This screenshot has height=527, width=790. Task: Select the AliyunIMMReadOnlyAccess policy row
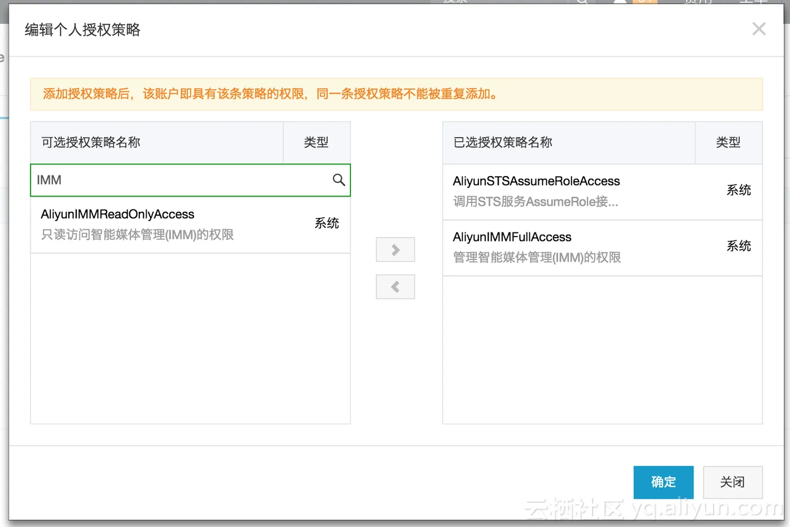[190, 225]
